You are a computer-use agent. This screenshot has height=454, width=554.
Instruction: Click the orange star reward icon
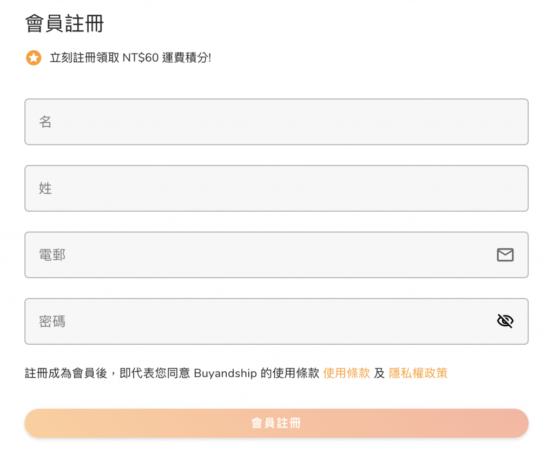[x=34, y=58]
